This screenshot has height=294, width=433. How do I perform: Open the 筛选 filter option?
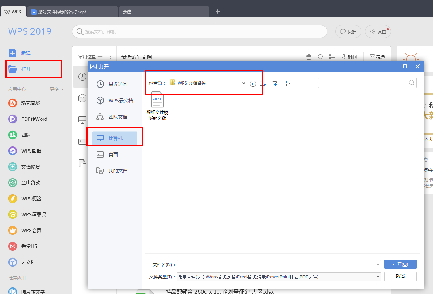[377, 57]
